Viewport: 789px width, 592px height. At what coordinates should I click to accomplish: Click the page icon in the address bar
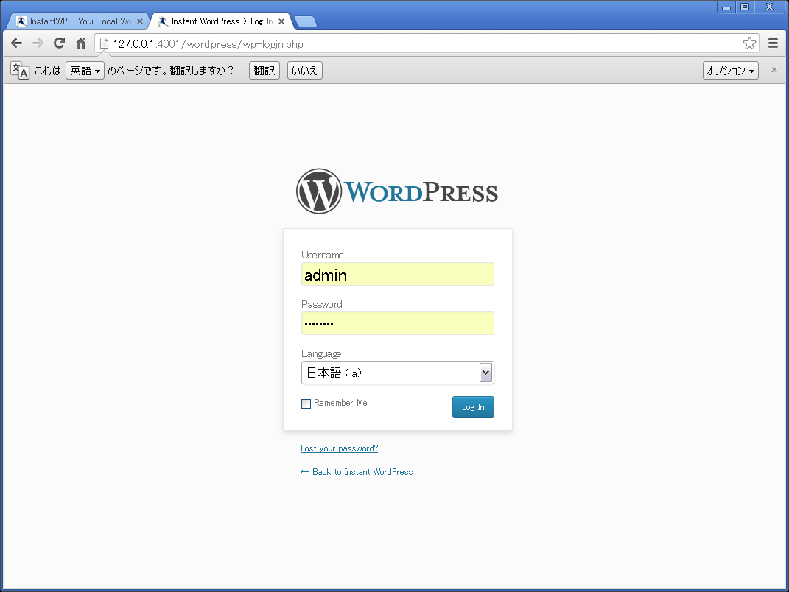(104, 43)
